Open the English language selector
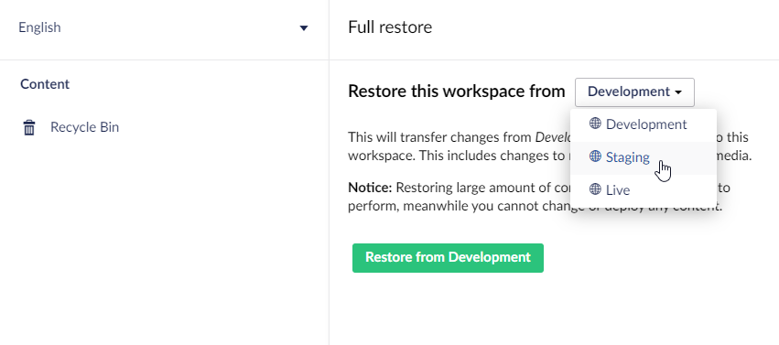Viewport: 779px width, 345px height. click(x=164, y=27)
